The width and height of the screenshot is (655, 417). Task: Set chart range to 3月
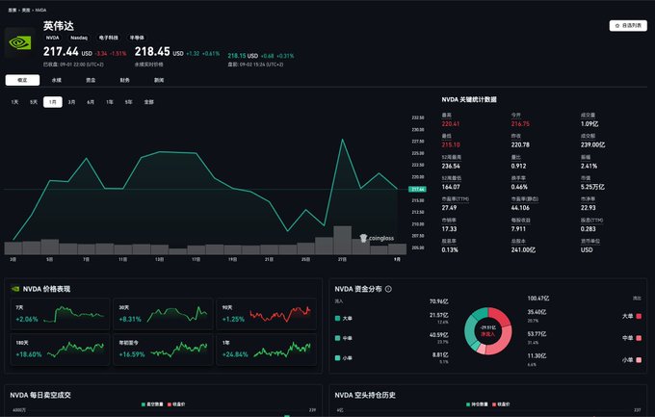[72, 102]
